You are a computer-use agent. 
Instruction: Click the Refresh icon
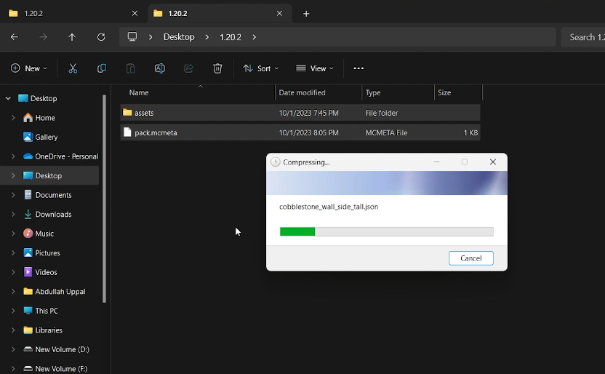click(101, 37)
